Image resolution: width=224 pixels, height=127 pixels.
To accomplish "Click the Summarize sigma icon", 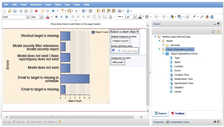I will pyautogui.click(x=83, y=11).
